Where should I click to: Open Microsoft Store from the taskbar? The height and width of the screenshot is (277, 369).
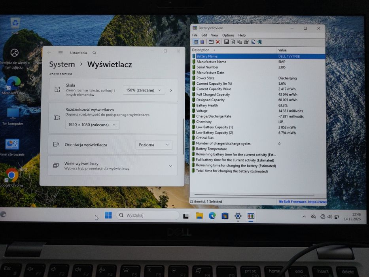pyautogui.click(x=225, y=216)
